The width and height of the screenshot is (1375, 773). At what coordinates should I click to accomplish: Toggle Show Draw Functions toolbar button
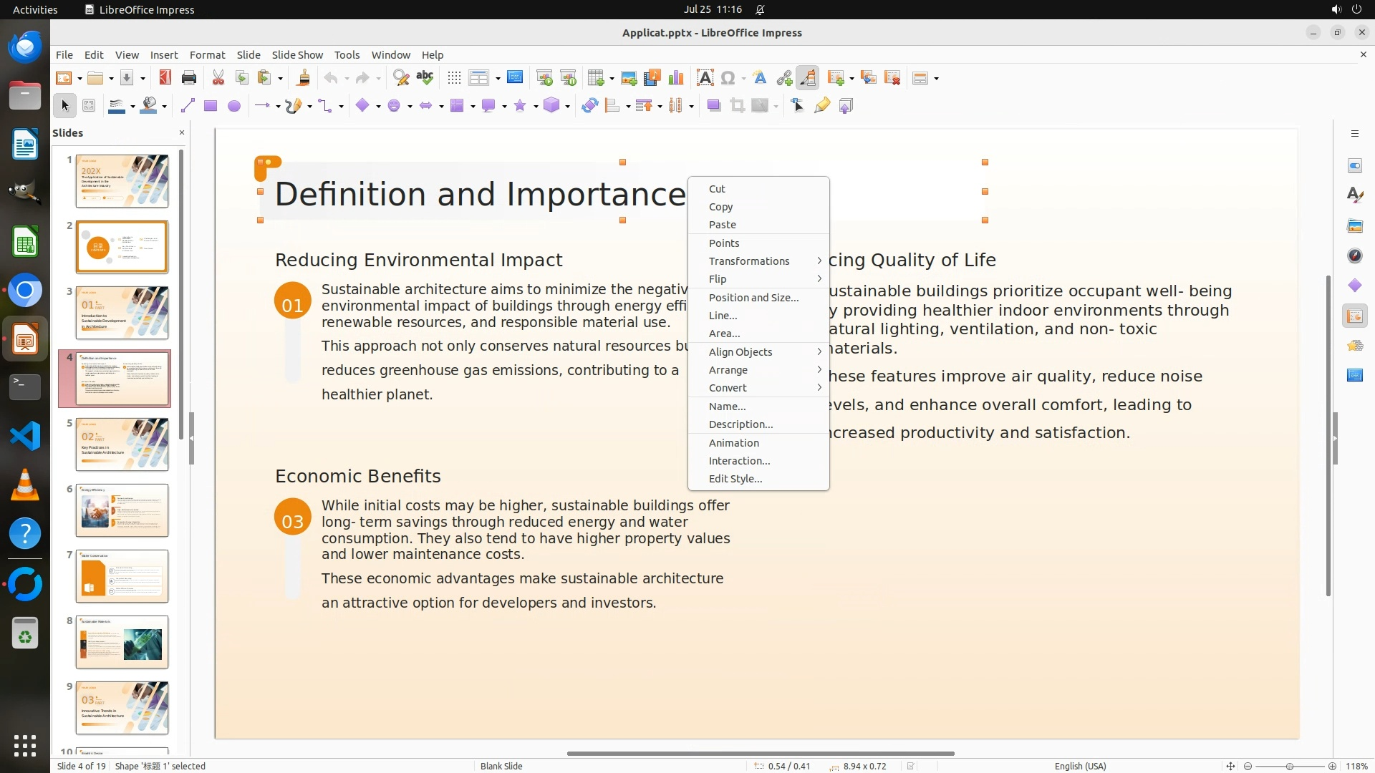tap(808, 78)
